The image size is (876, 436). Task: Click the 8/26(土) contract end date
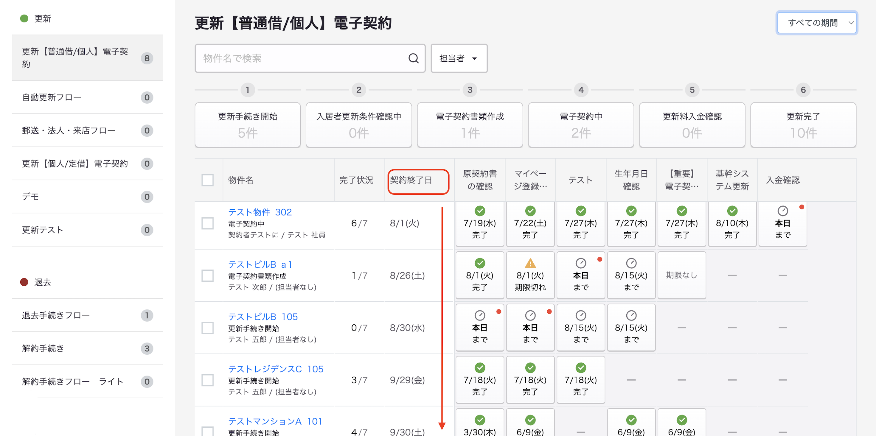pyautogui.click(x=407, y=275)
